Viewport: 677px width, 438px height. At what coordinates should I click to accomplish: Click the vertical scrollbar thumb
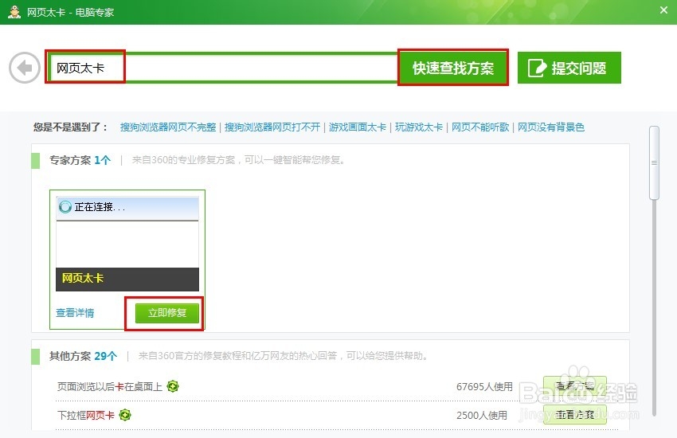(654, 163)
